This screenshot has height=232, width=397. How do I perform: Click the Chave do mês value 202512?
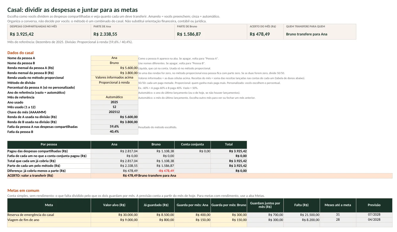[114, 112]
